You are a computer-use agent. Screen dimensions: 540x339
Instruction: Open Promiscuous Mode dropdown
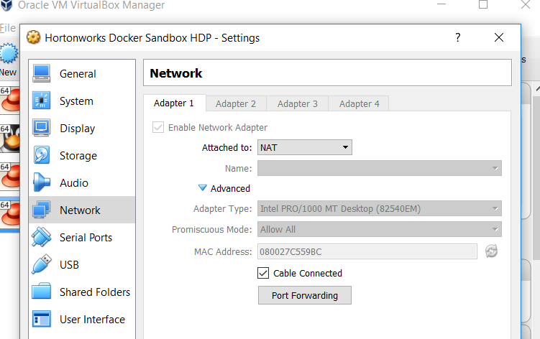379,230
